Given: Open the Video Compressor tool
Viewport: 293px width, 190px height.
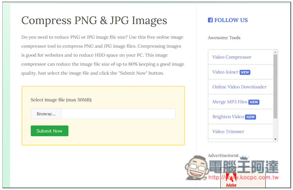Looking at the screenshot, I should tap(232, 57).
